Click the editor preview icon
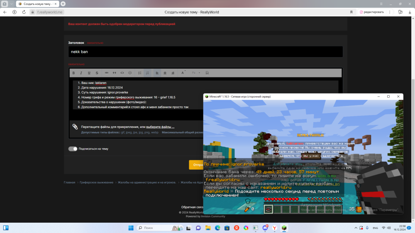 click(207, 73)
